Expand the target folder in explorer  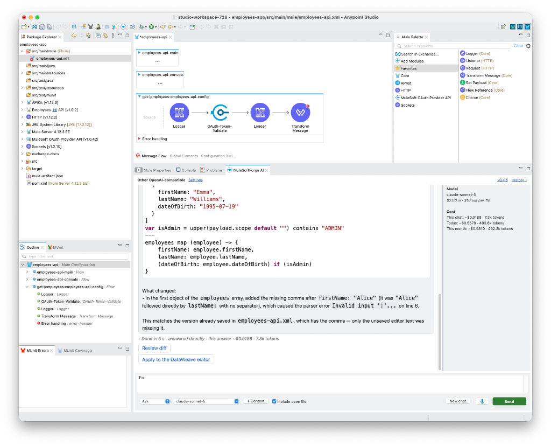pos(22,169)
